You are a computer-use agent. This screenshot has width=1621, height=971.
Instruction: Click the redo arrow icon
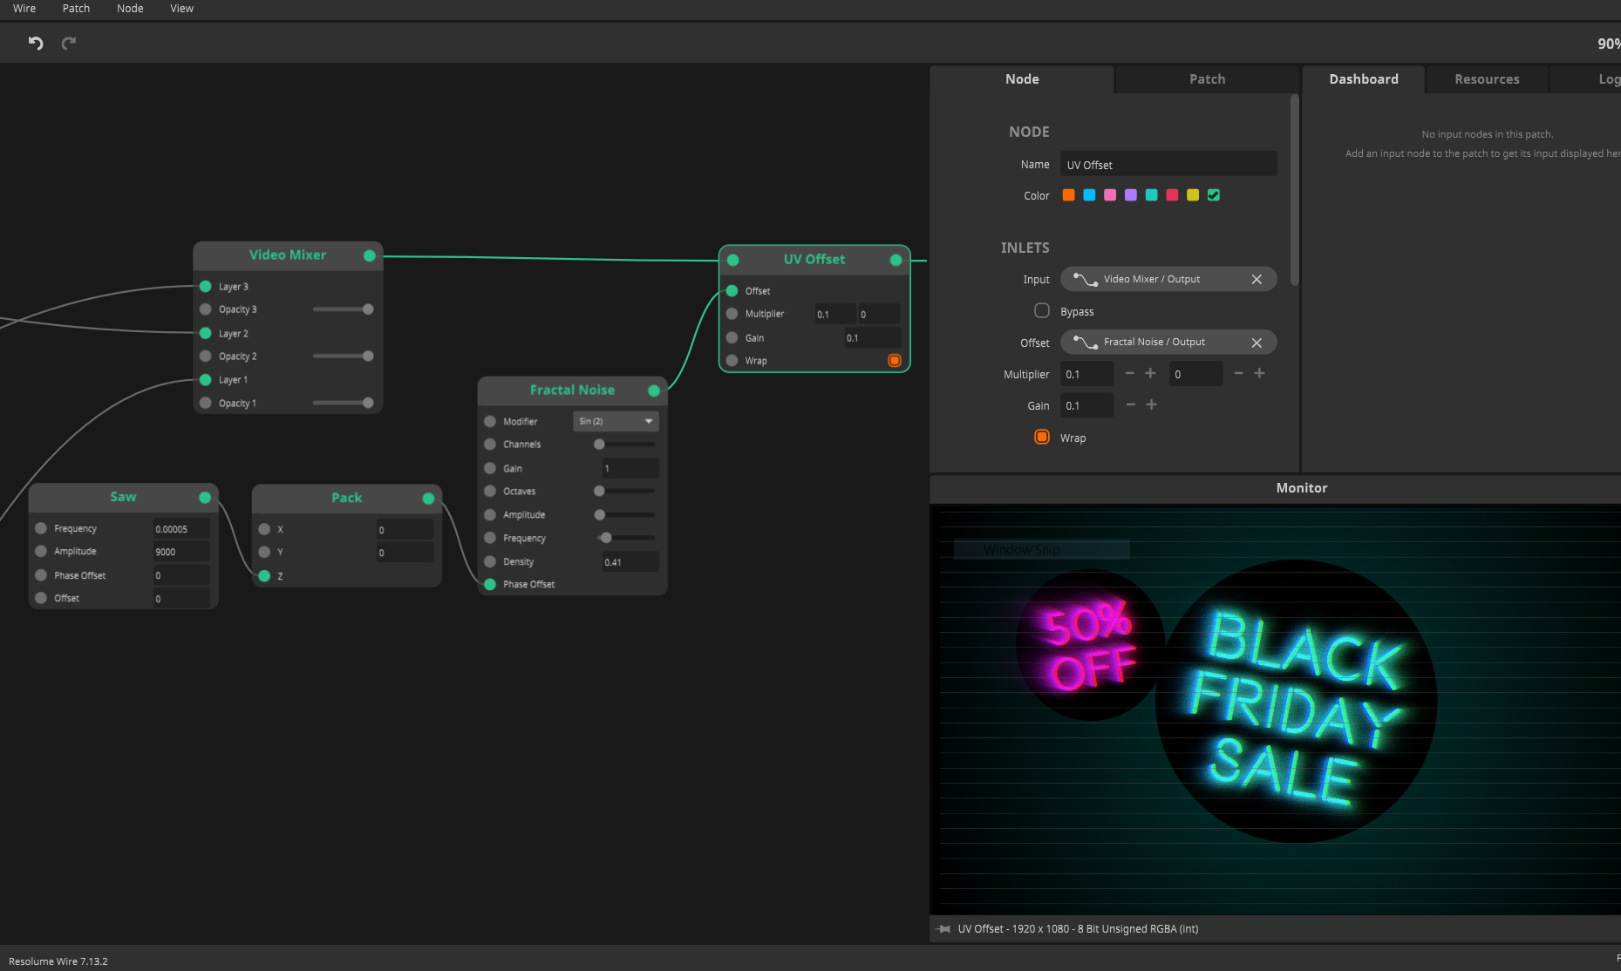click(x=69, y=43)
